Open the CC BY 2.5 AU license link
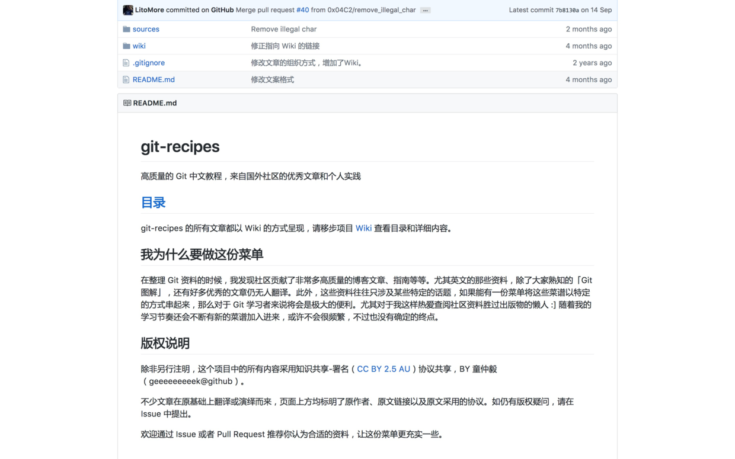Viewport: 735px width, 459px height. pos(384,369)
